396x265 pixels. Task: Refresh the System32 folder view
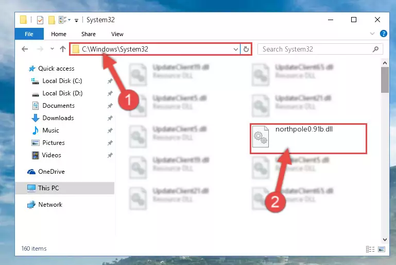[246, 49]
